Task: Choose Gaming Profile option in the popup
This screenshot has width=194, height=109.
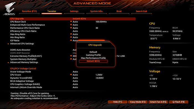Action: click(x=93, y=55)
